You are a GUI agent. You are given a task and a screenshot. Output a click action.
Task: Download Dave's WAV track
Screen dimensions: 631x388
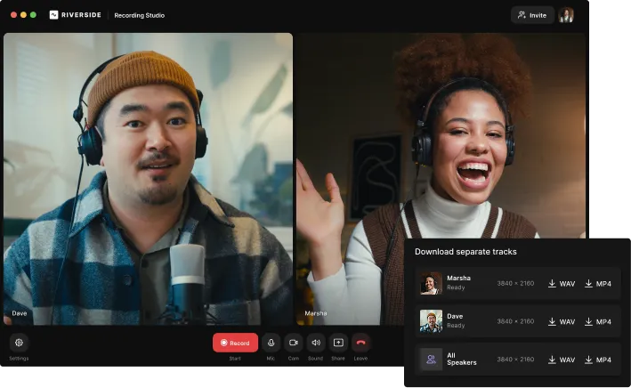(562, 321)
